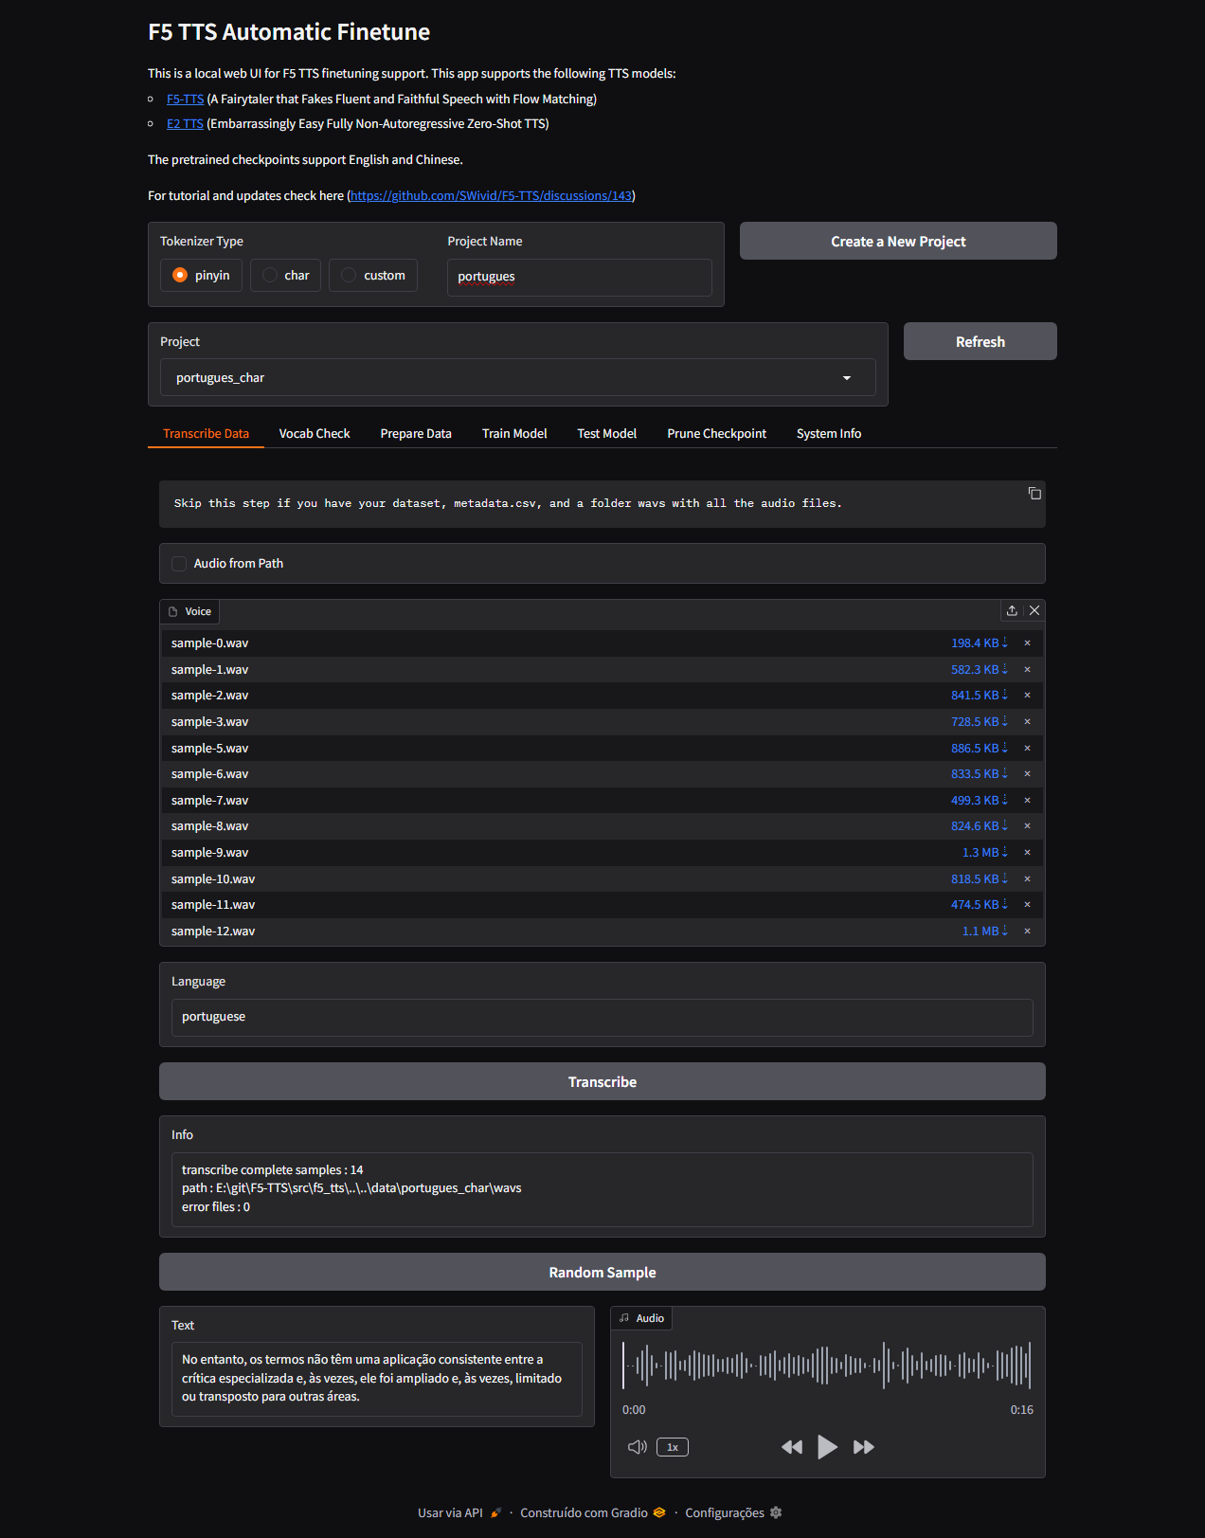Focus the Project Name input field

580,278
